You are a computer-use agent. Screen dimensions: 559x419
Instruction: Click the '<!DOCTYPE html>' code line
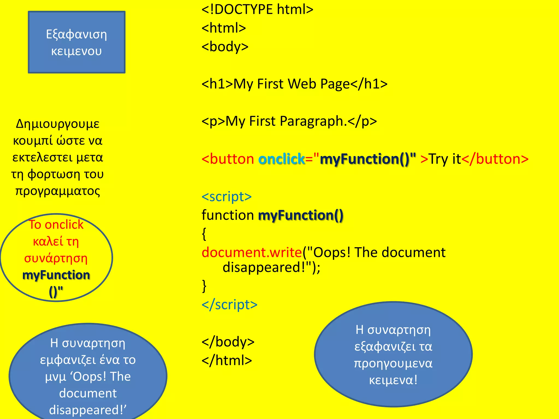coord(257,10)
